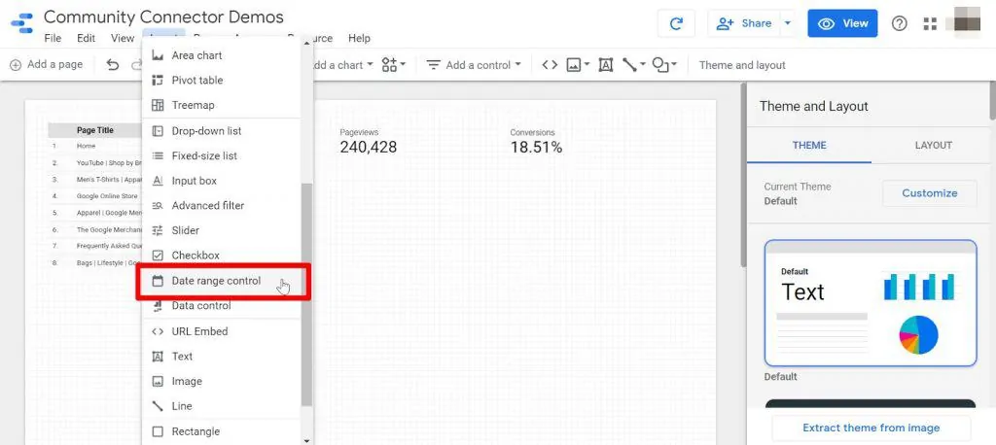Viewport: 996px width, 445px height.
Task: Insert a Fixed-size list control
Action: pos(221,155)
